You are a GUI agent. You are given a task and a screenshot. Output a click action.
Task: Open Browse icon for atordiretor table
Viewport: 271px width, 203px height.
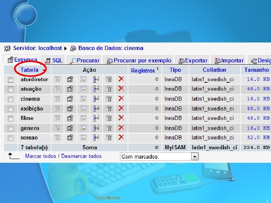(57, 79)
